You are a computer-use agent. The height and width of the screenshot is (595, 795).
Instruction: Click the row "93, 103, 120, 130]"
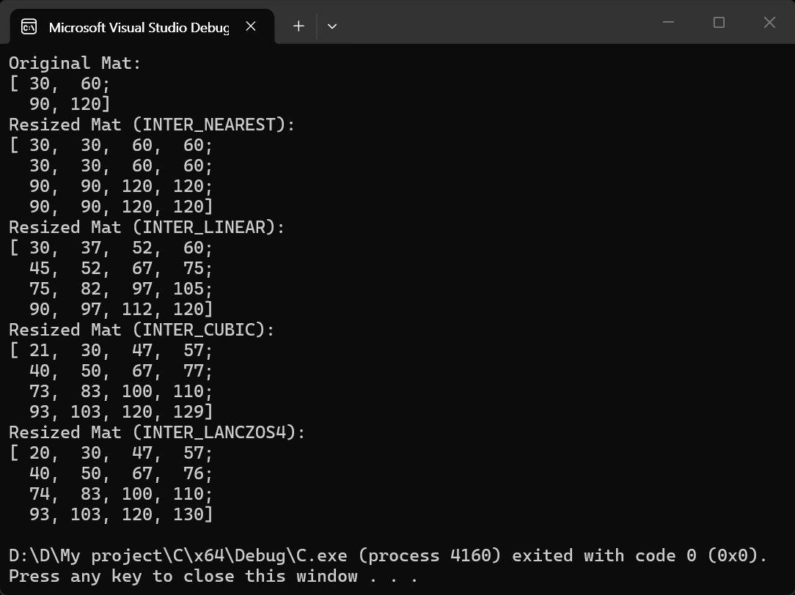coord(121,514)
